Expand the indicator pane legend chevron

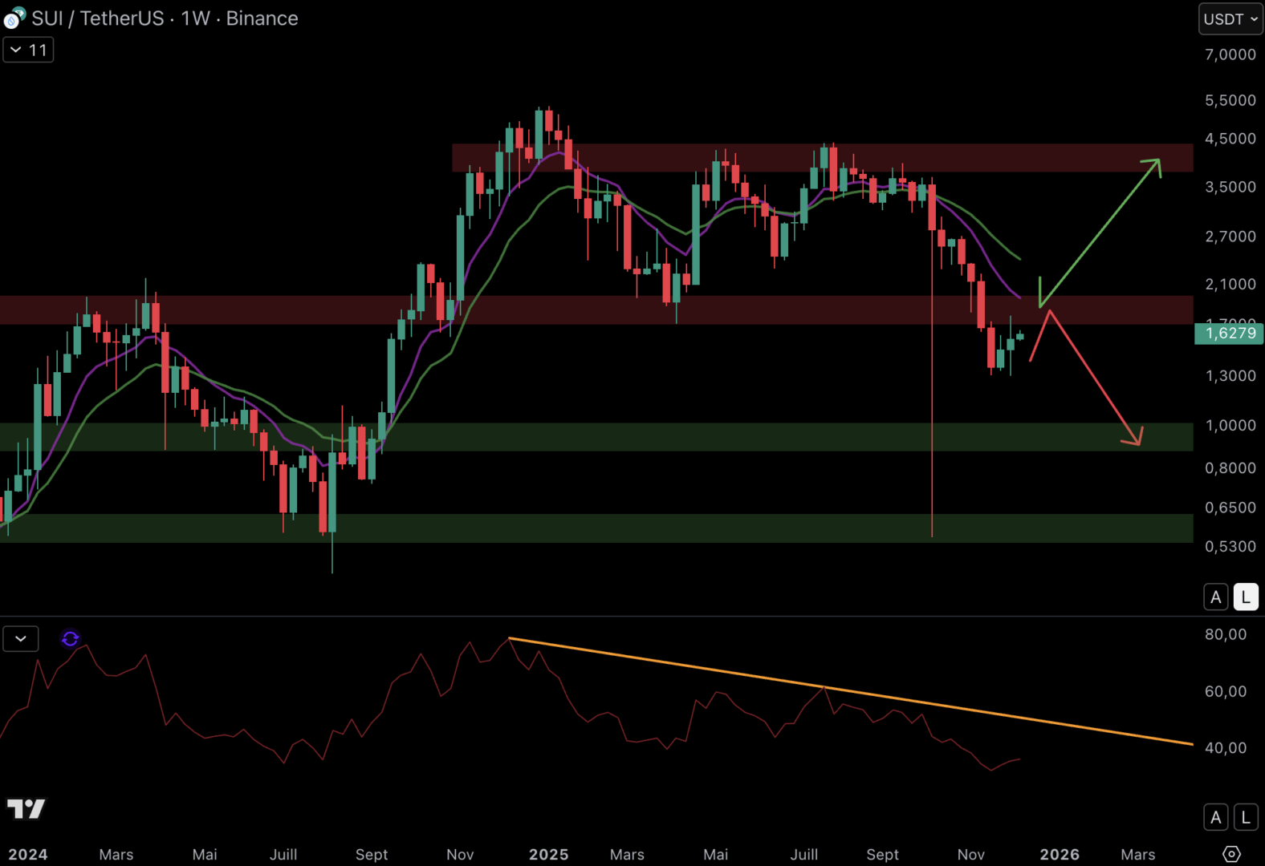click(x=21, y=638)
